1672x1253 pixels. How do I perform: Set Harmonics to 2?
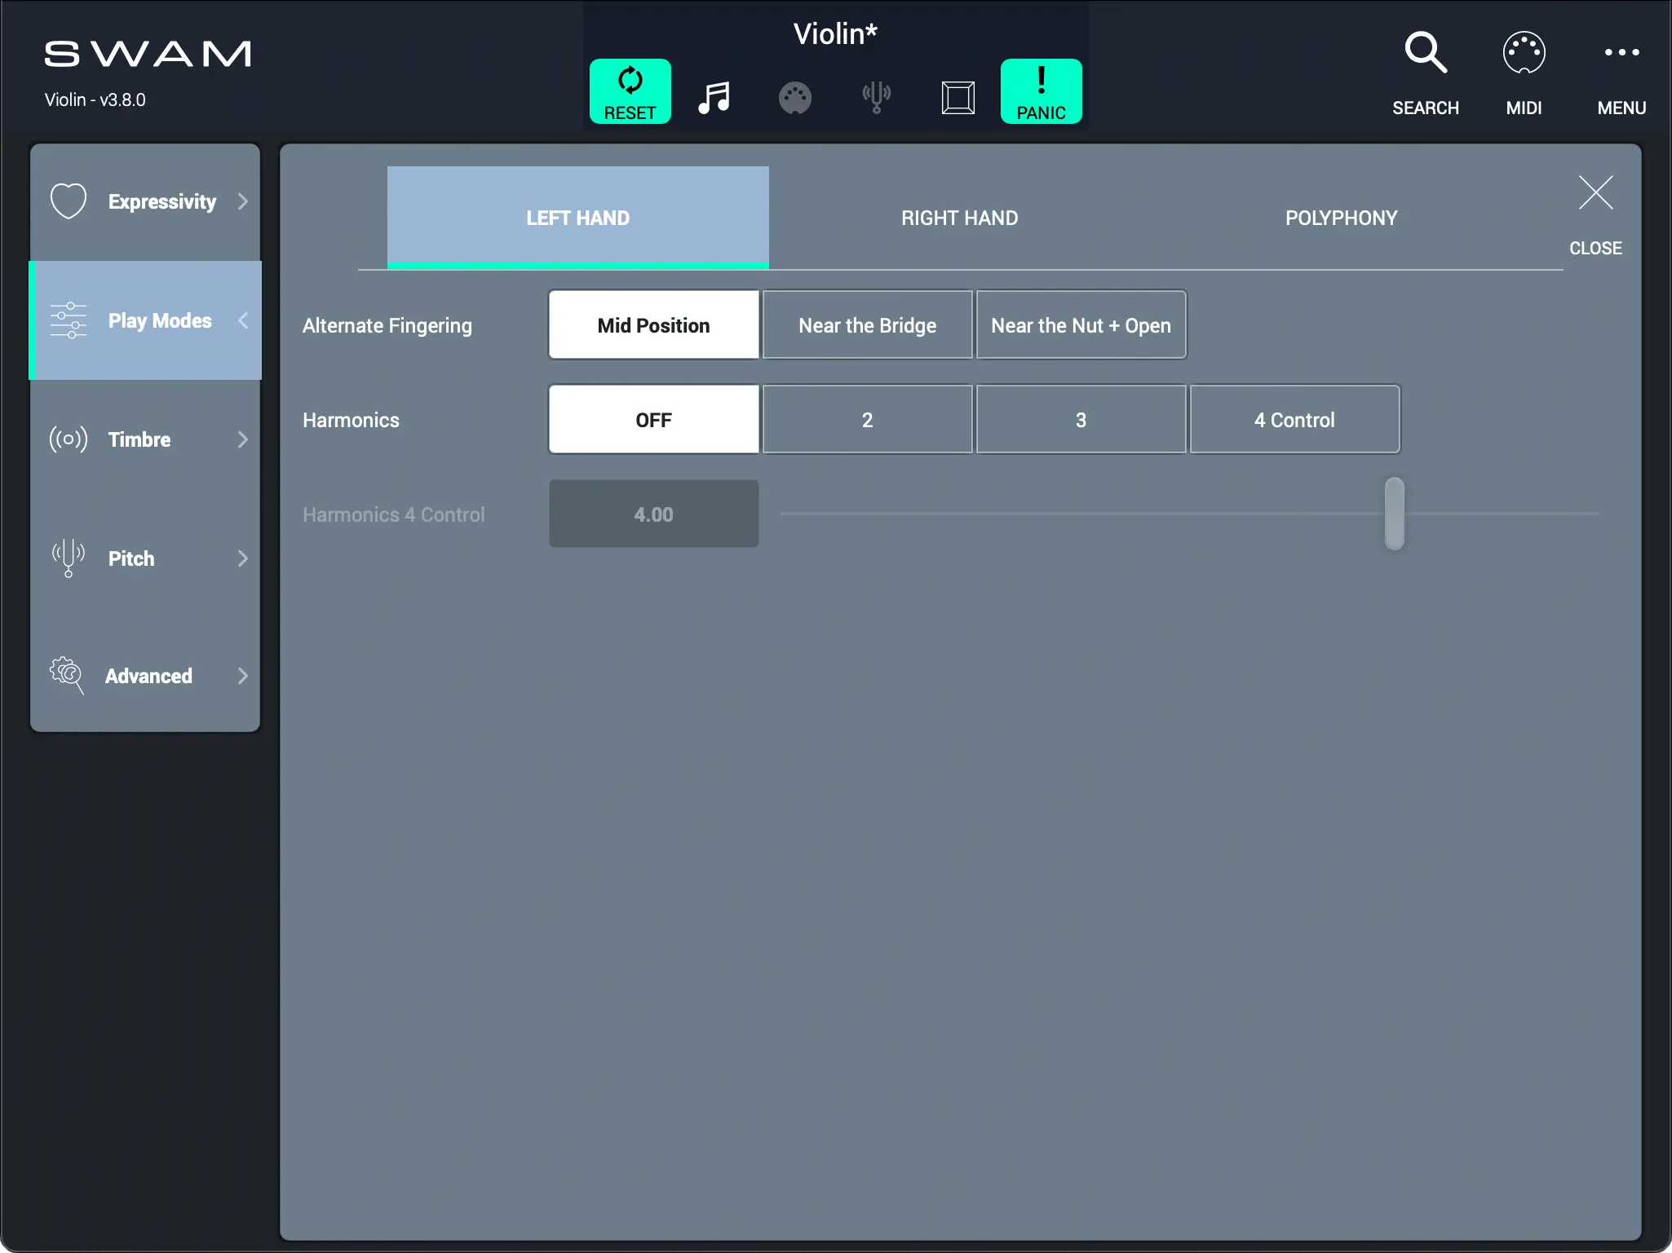[x=867, y=420]
